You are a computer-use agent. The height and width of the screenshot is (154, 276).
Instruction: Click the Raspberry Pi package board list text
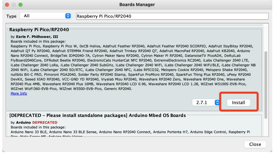coord(131,67)
